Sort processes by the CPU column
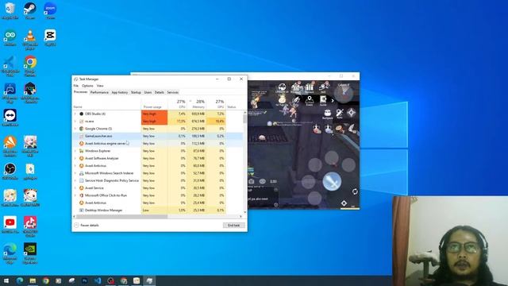 coord(177,104)
